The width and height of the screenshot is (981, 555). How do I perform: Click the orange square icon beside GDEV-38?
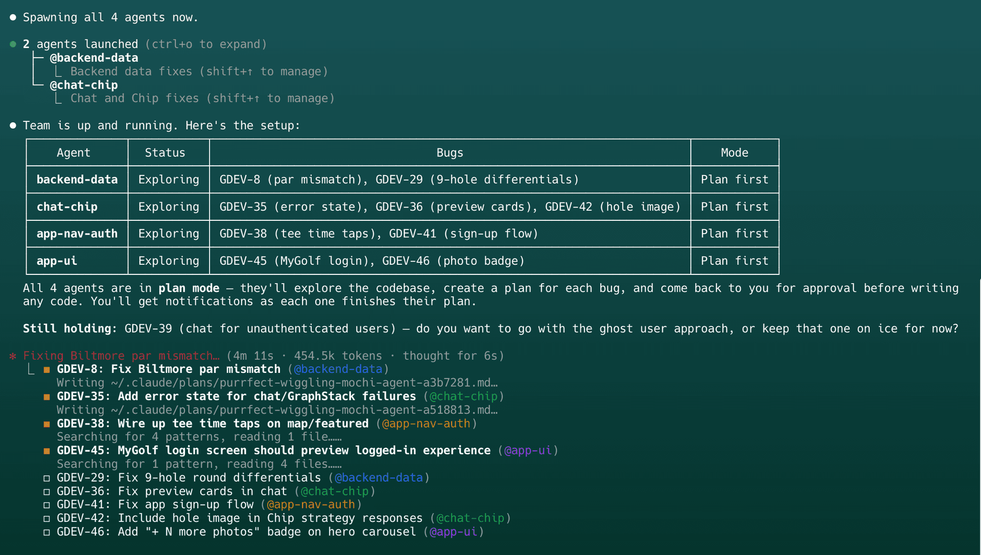pos(46,423)
